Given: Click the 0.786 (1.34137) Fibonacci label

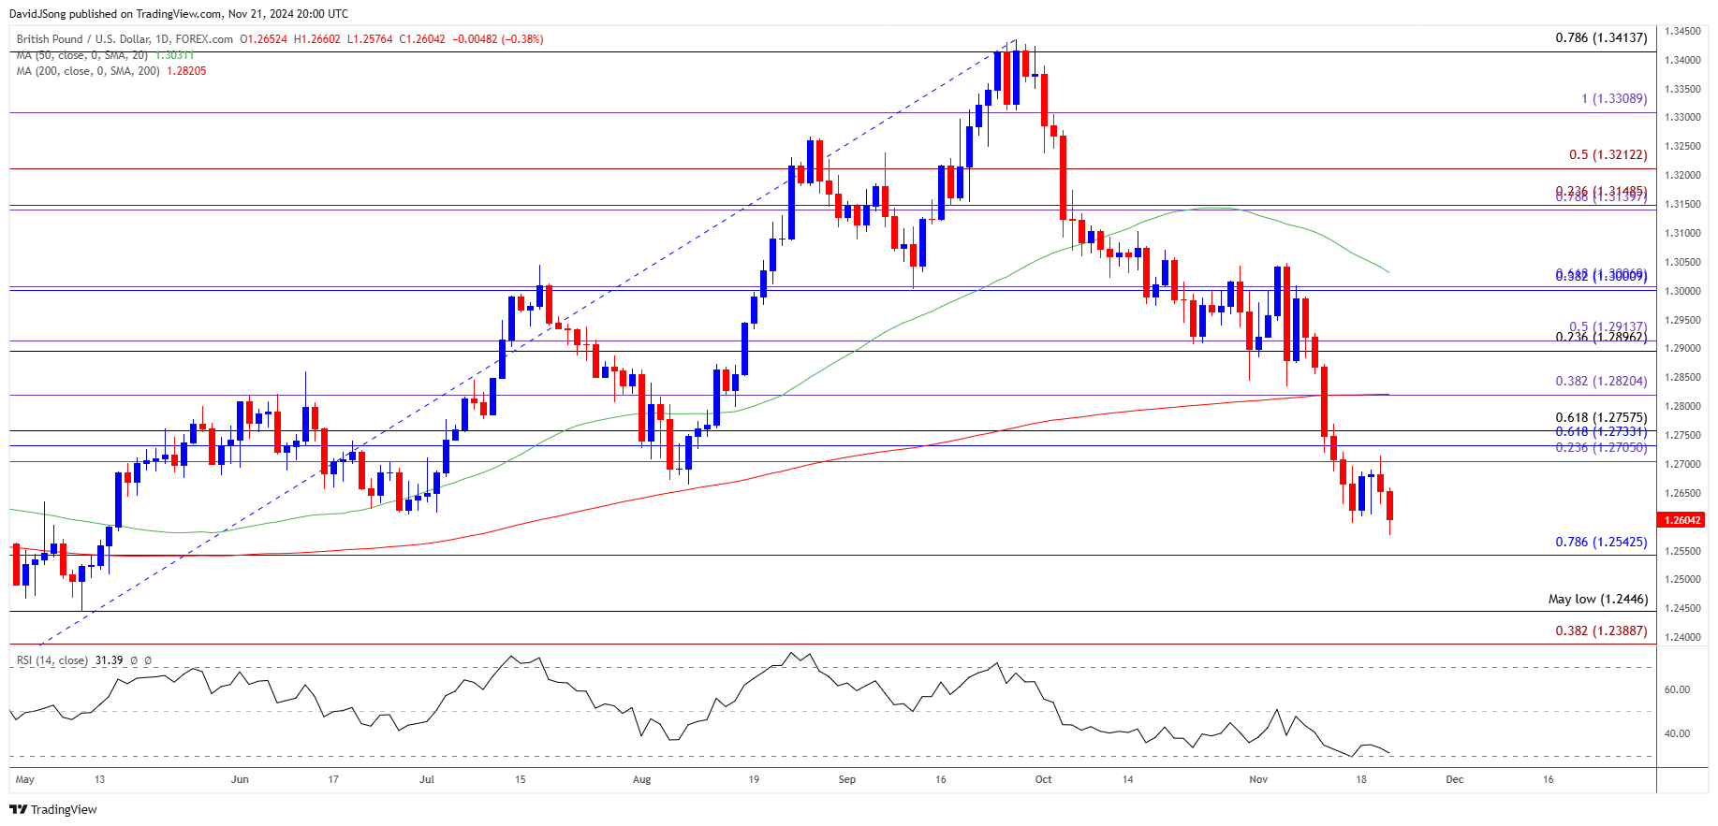Looking at the screenshot, I should [x=1600, y=38].
